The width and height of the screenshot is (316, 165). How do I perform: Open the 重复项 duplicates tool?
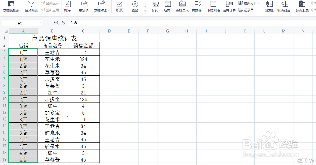click(85, 7)
